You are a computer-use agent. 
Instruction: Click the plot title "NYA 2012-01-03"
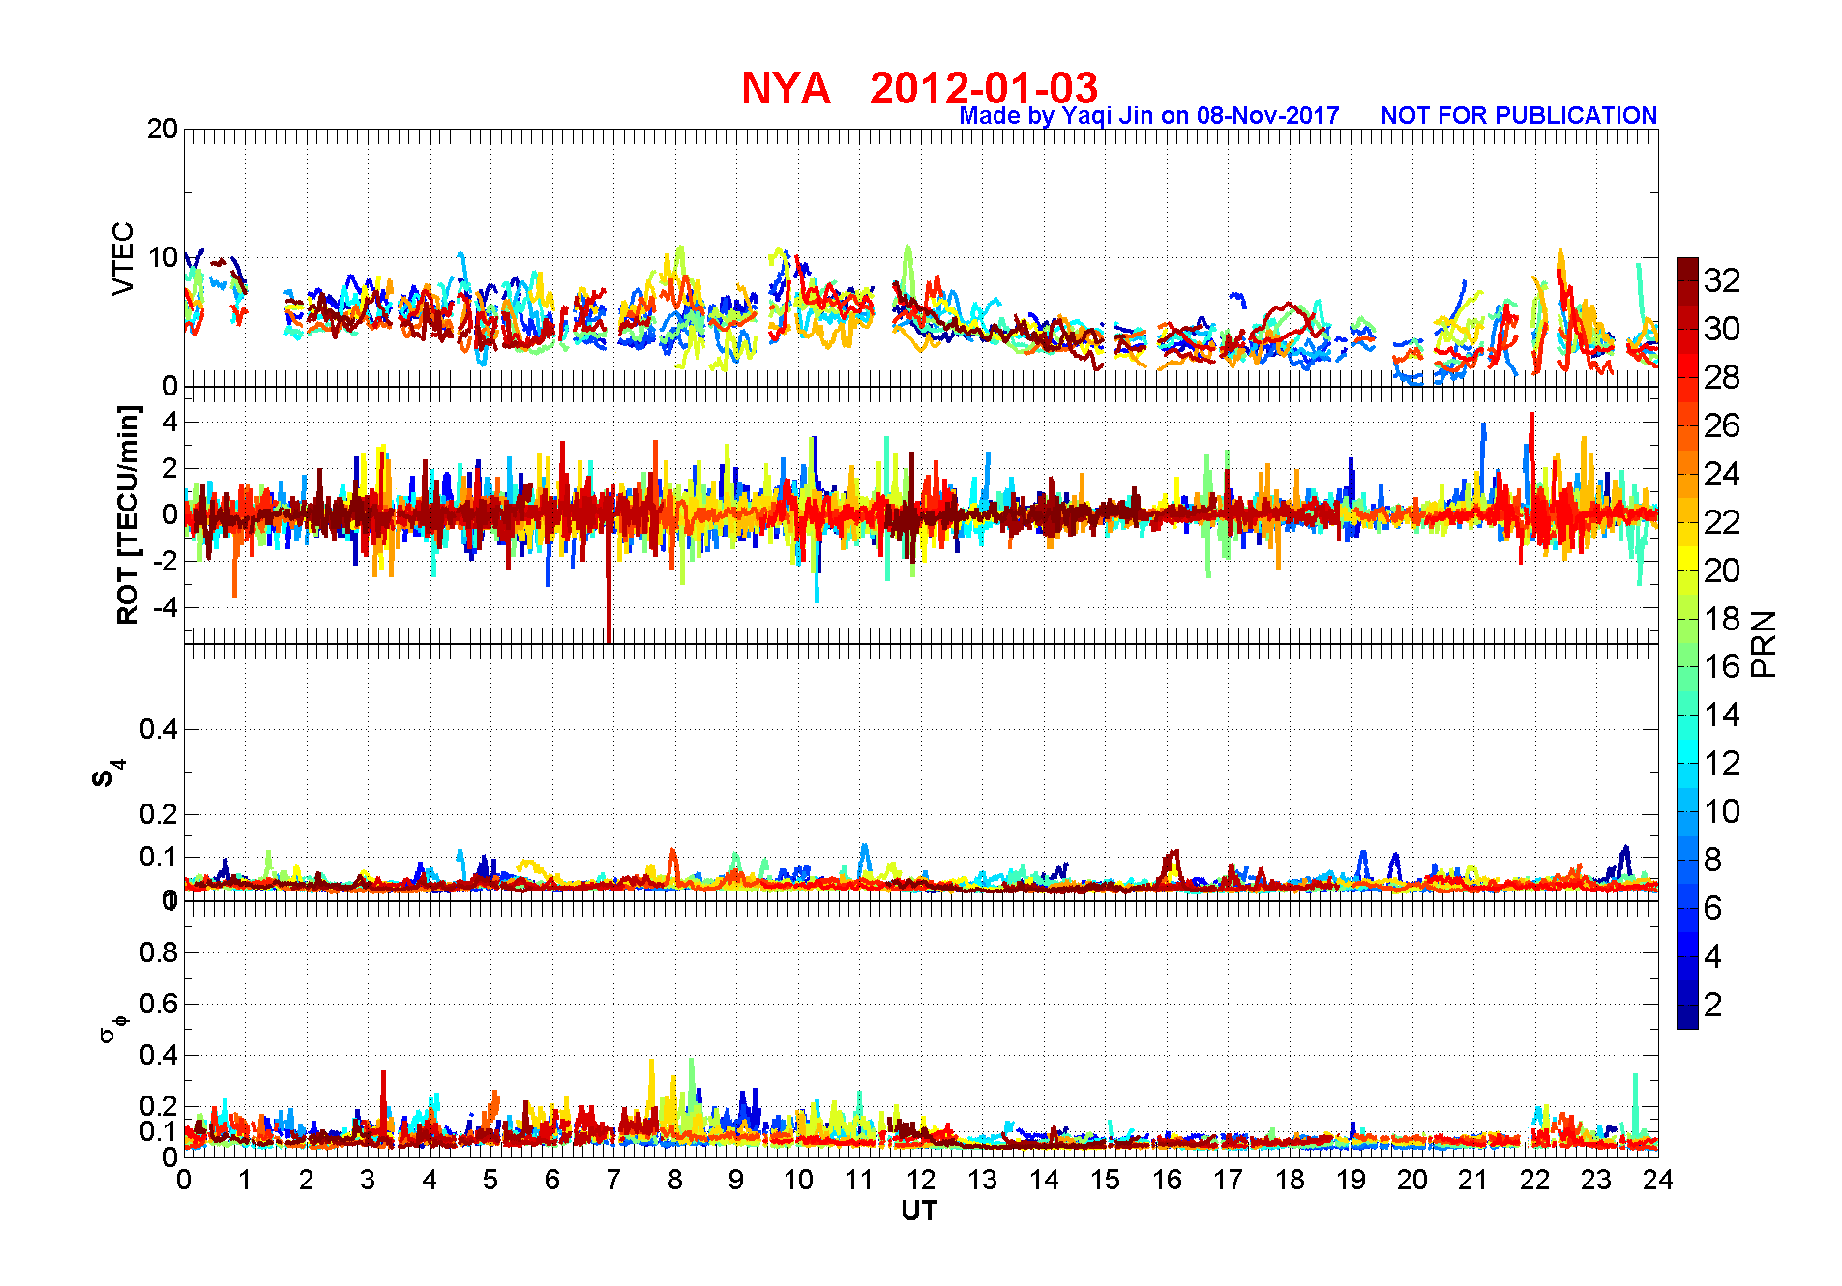click(919, 88)
